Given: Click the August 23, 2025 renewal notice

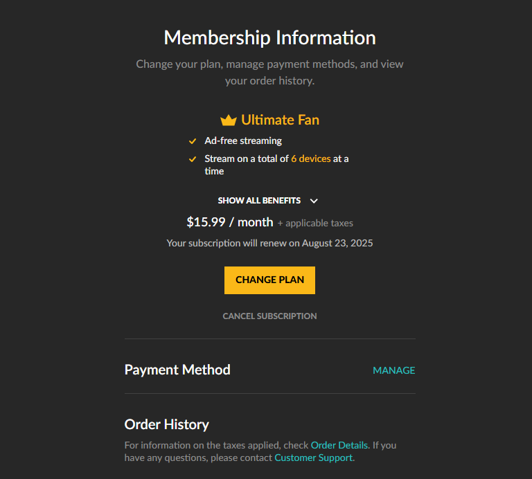Looking at the screenshot, I should [269, 244].
